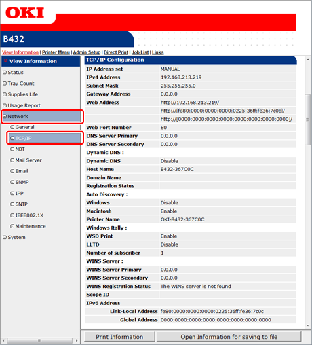Screen dimensions: 312x345
Task: Click the Print Information button
Action: (x=119, y=337)
